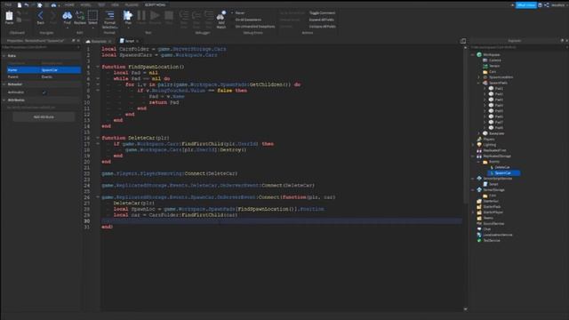Collapse the Events folder node

pyautogui.click(x=478, y=162)
